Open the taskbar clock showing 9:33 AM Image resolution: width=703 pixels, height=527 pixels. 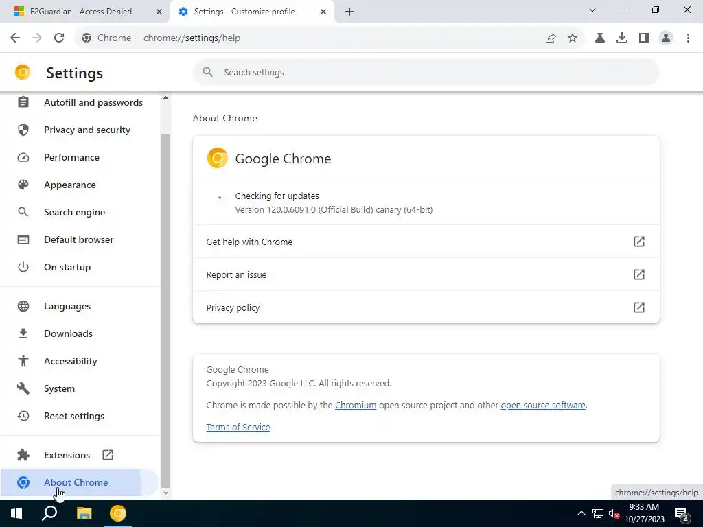click(644, 513)
